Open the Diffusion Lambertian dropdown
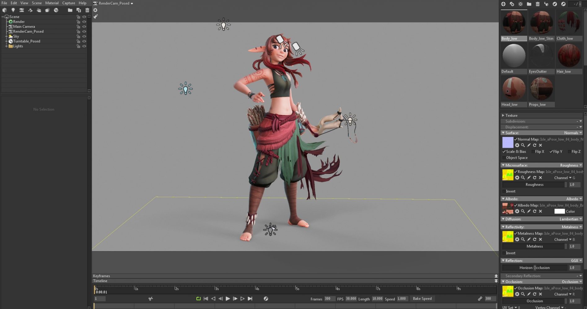The height and width of the screenshot is (309, 587). [571, 219]
